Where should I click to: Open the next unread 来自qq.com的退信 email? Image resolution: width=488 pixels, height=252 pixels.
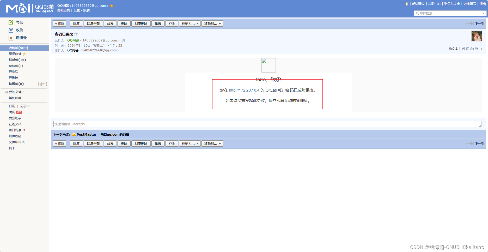(x=115, y=135)
